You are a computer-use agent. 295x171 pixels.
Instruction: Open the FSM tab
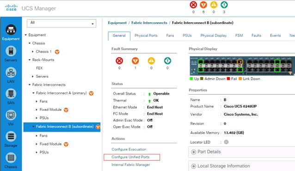coord(239,36)
